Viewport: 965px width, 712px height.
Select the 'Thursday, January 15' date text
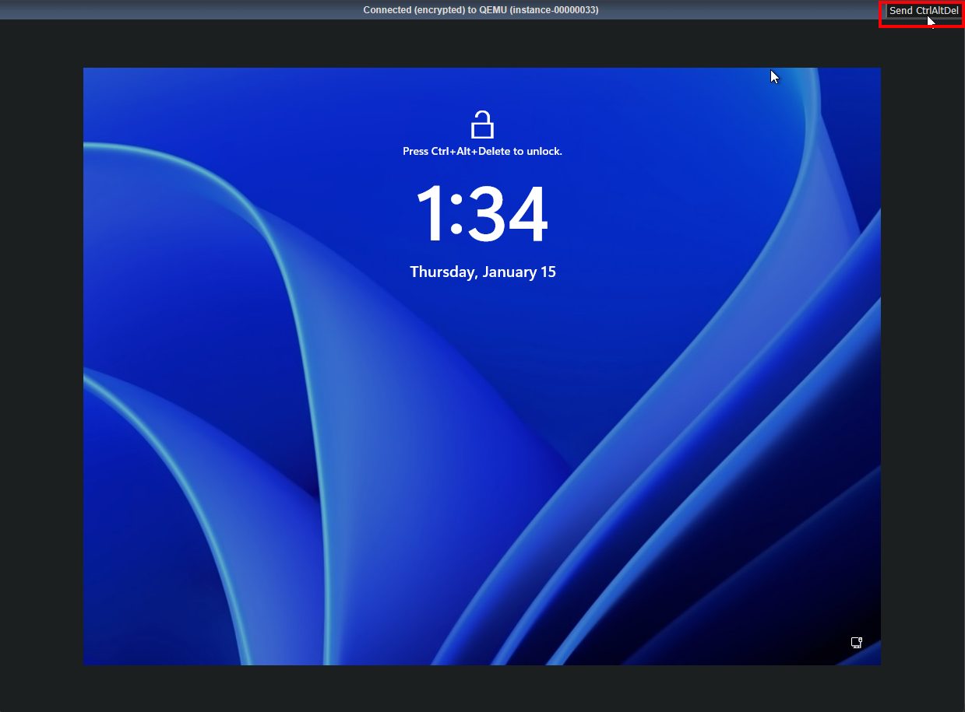482,272
